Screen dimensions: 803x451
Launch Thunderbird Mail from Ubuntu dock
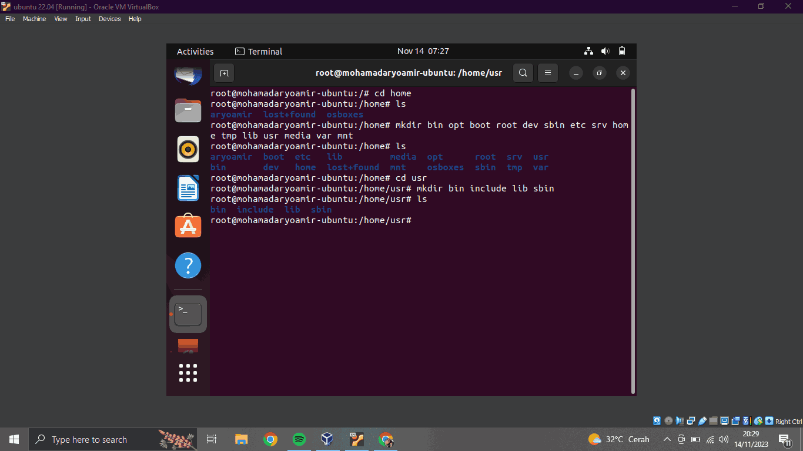[x=188, y=76]
